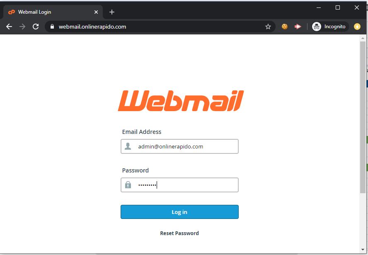
Task: Open the Reset Password link
Action: pos(179,233)
